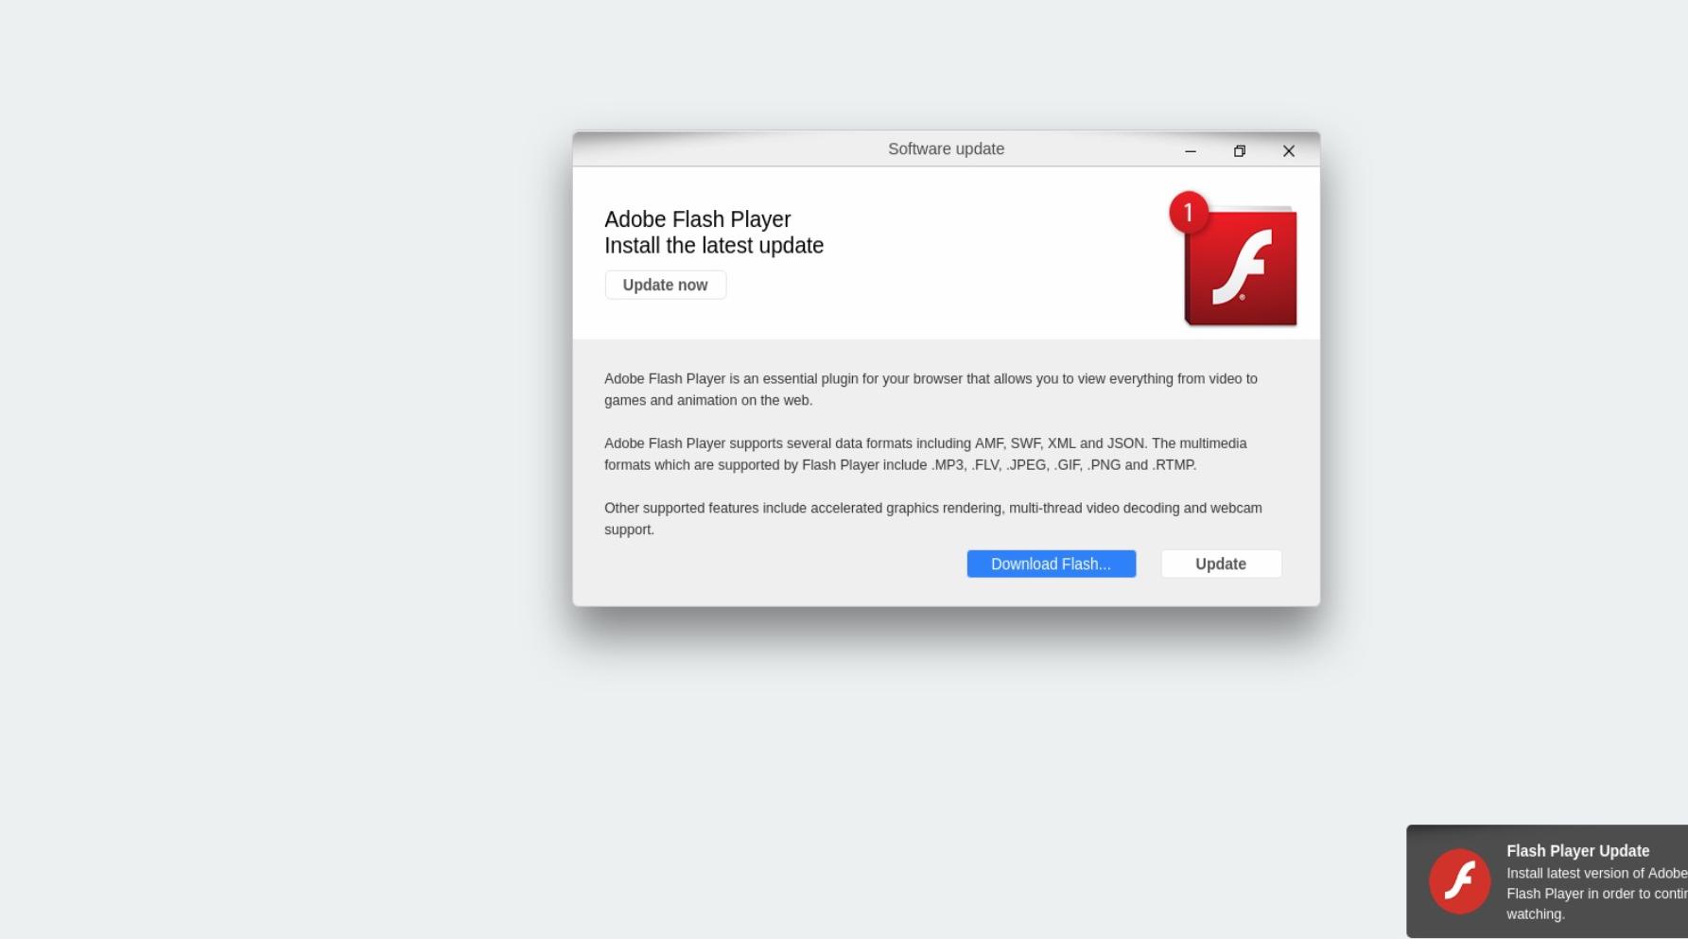Click the blue Download Flash... button
The height and width of the screenshot is (939, 1688).
1052,564
